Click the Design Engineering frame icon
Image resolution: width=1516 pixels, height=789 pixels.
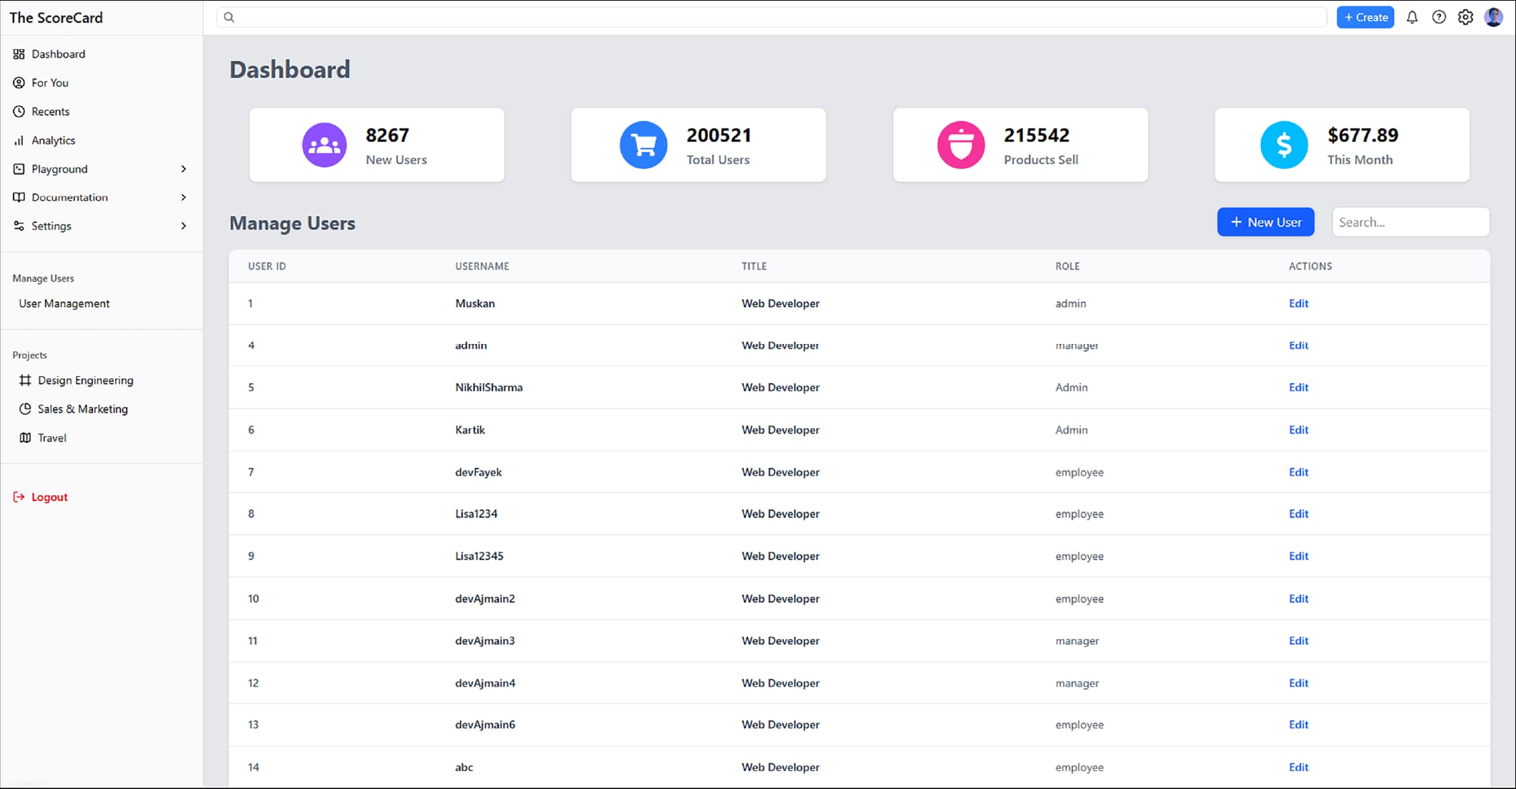[x=25, y=380]
